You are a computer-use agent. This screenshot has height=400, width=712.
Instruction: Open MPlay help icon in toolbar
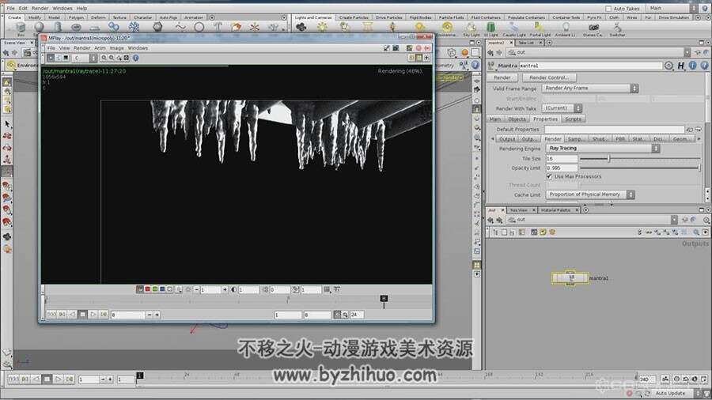tap(135, 58)
